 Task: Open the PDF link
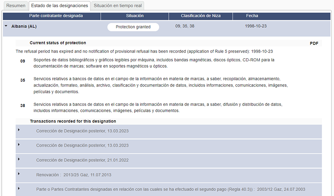(314, 43)
